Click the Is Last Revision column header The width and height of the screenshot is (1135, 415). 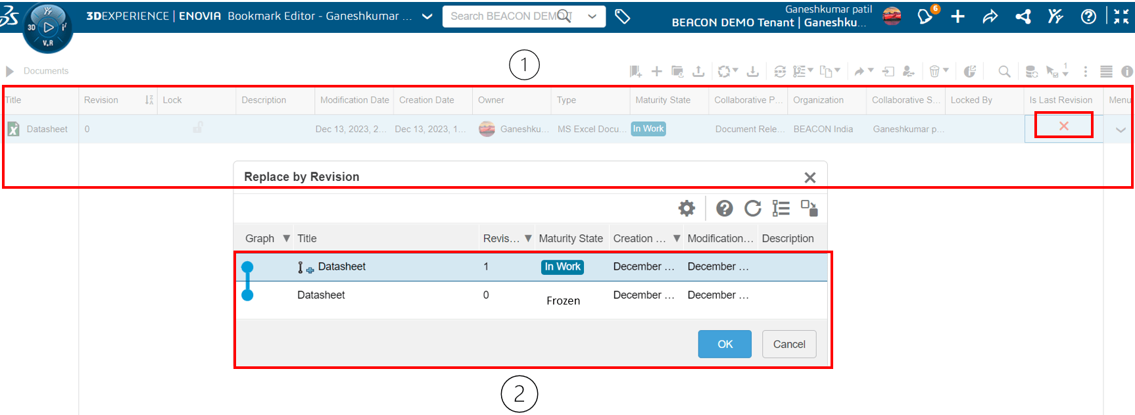(1061, 100)
